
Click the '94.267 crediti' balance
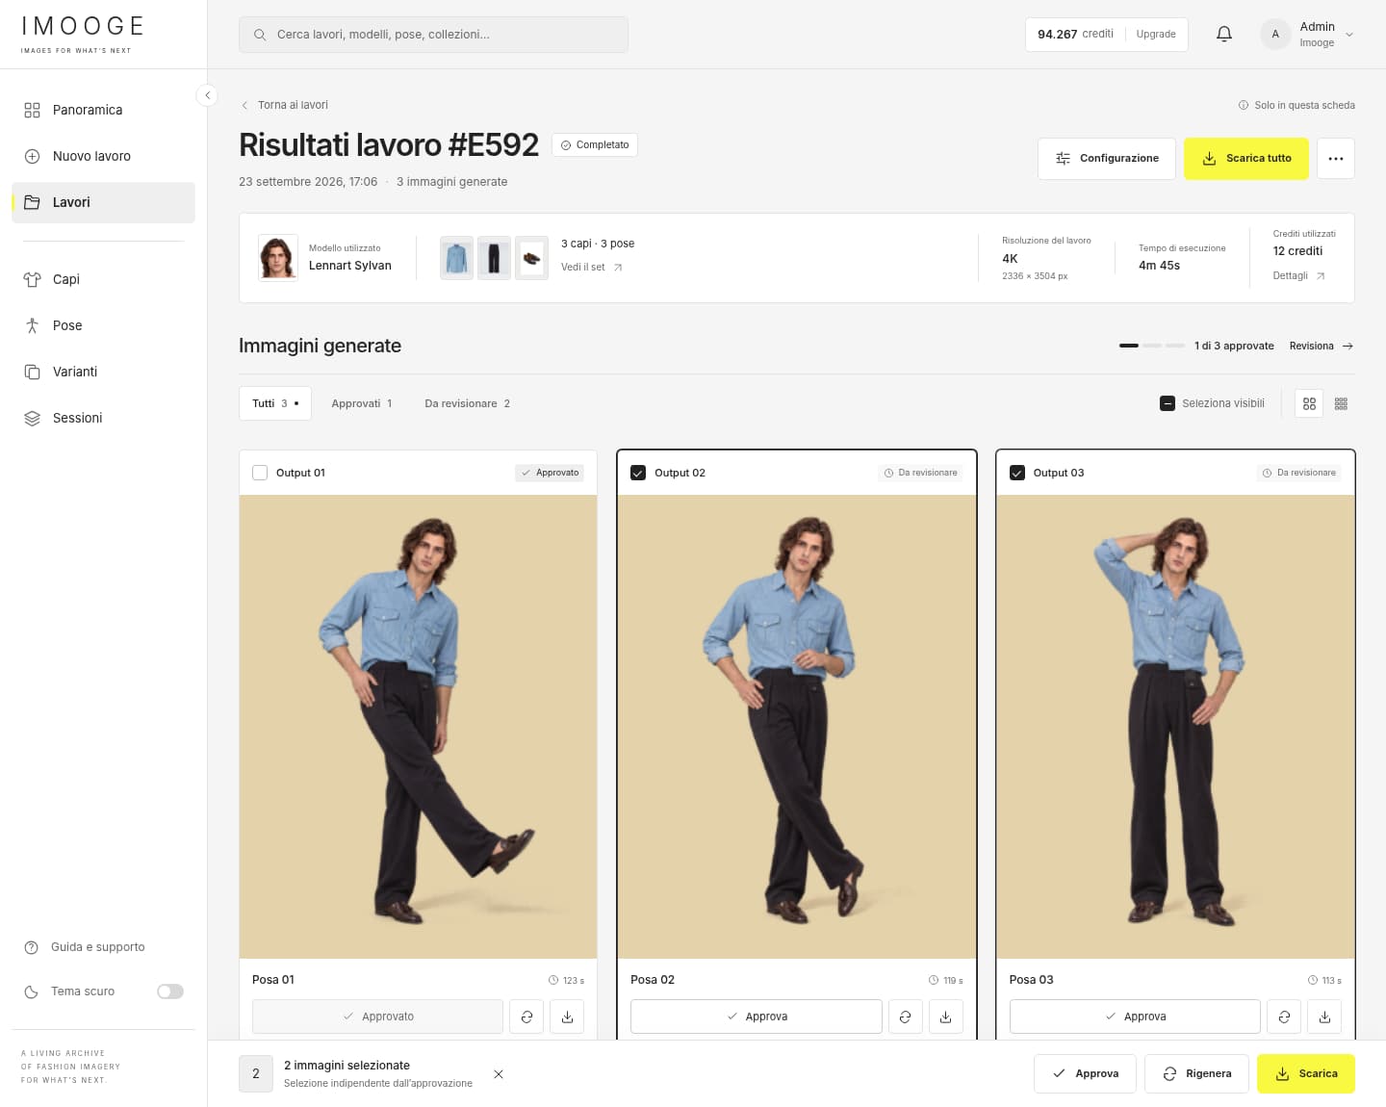[1075, 34]
